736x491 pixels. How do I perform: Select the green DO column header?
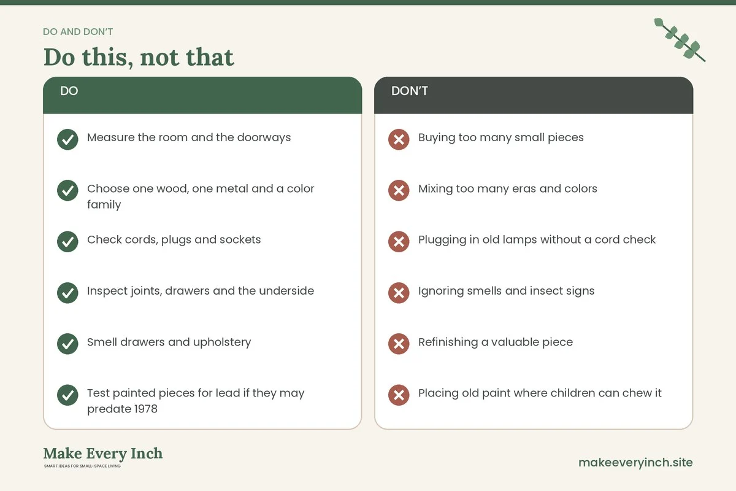click(x=202, y=95)
